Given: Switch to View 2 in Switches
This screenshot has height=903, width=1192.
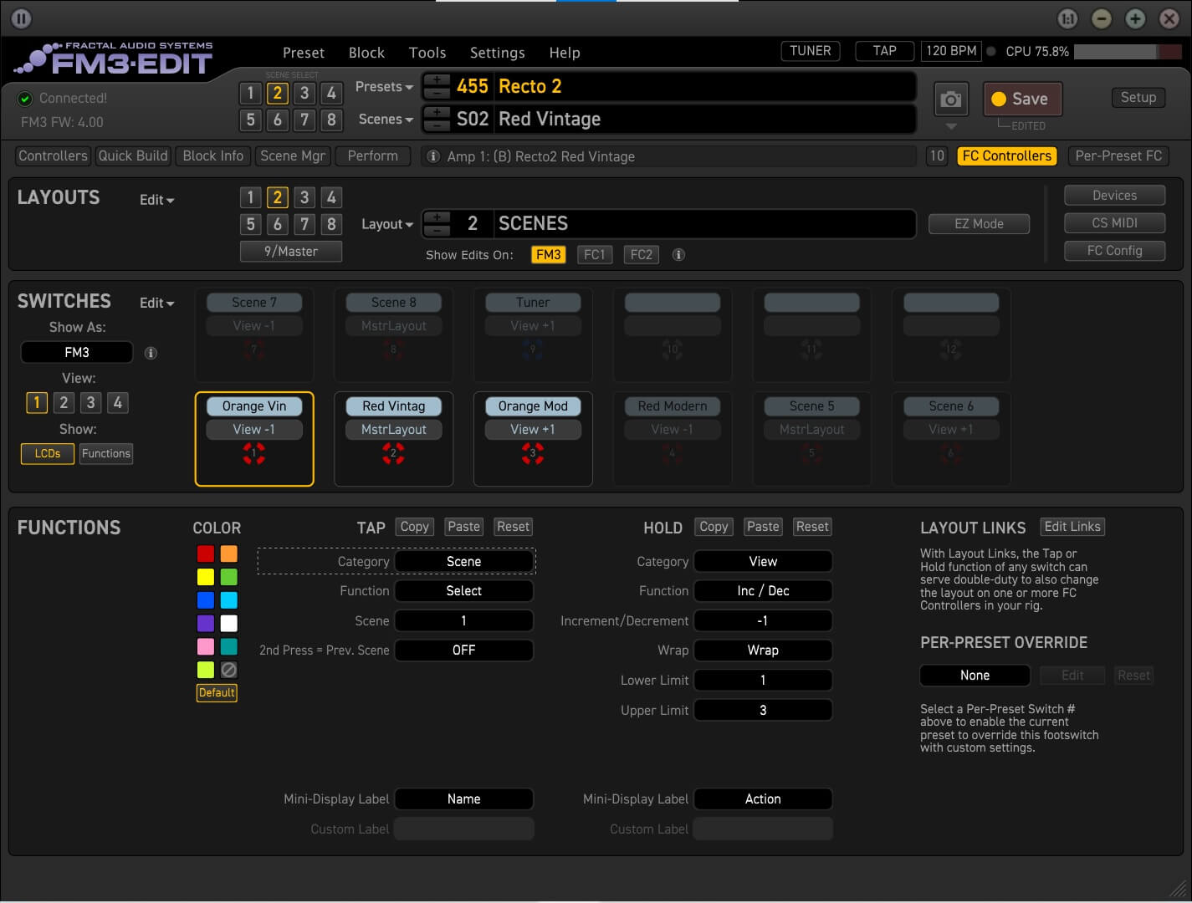Looking at the screenshot, I should 64,402.
